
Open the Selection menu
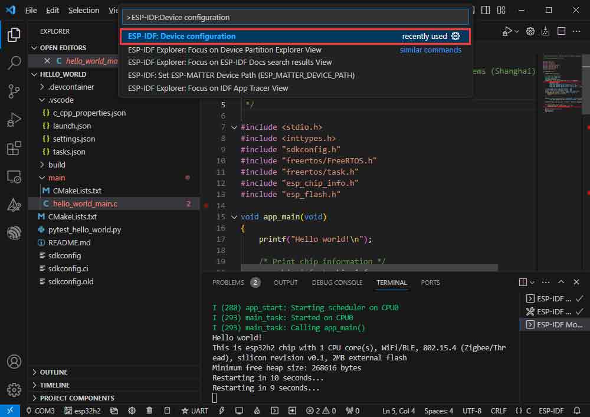coord(84,10)
